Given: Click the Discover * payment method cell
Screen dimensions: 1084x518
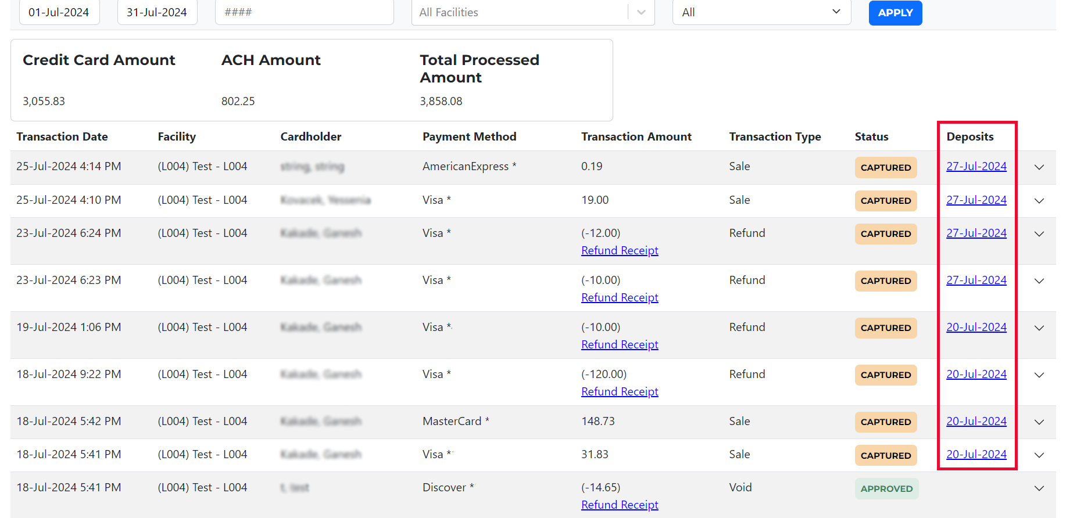Looking at the screenshot, I should pyautogui.click(x=448, y=488).
